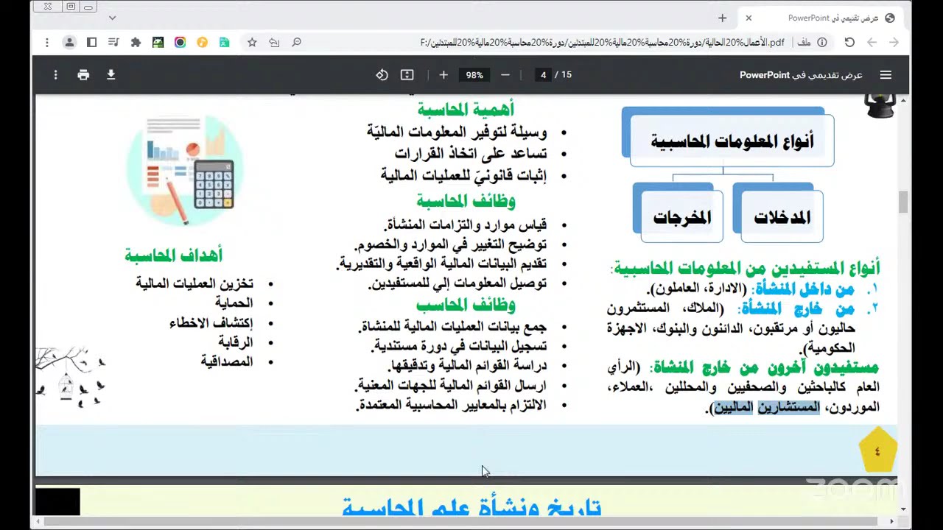Click the bullet دراسة القوائم المالية وتدقيقها

coord(467,366)
